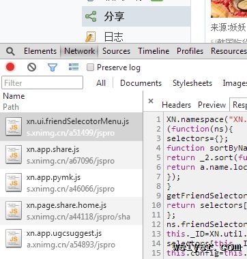The height and width of the screenshot is (259, 247).
Task: Click the selectors={}; code line
Action: point(197,138)
